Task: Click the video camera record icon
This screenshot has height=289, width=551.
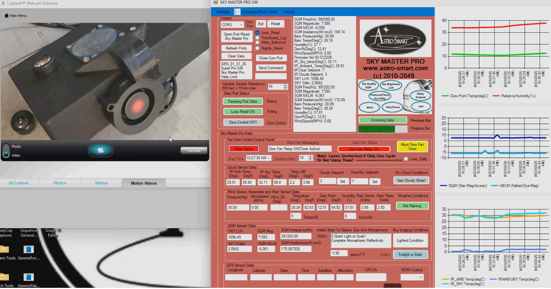Action: click(100, 151)
